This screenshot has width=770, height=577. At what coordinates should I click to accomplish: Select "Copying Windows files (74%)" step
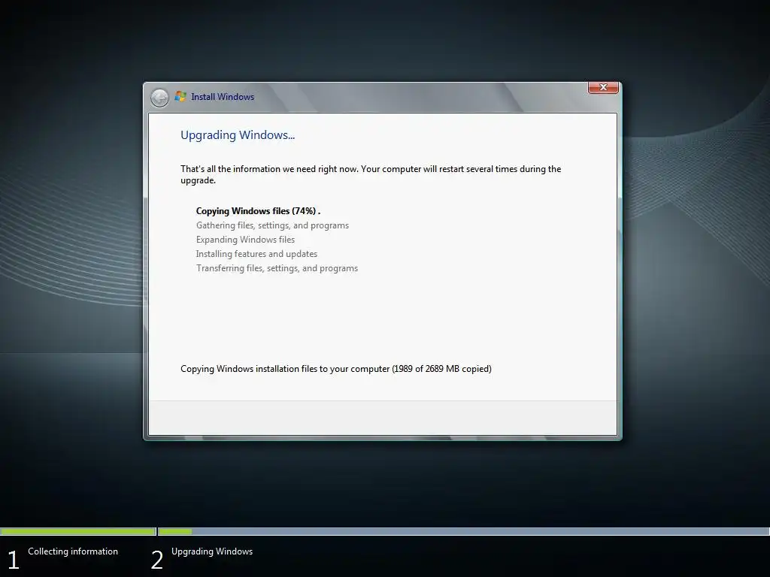[259, 211]
